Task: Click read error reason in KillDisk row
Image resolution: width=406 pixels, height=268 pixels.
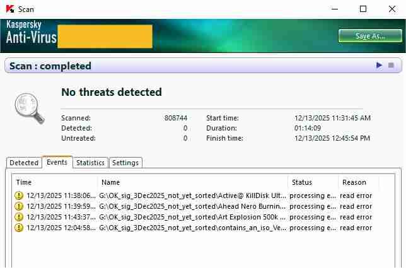Action: tap(356, 195)
